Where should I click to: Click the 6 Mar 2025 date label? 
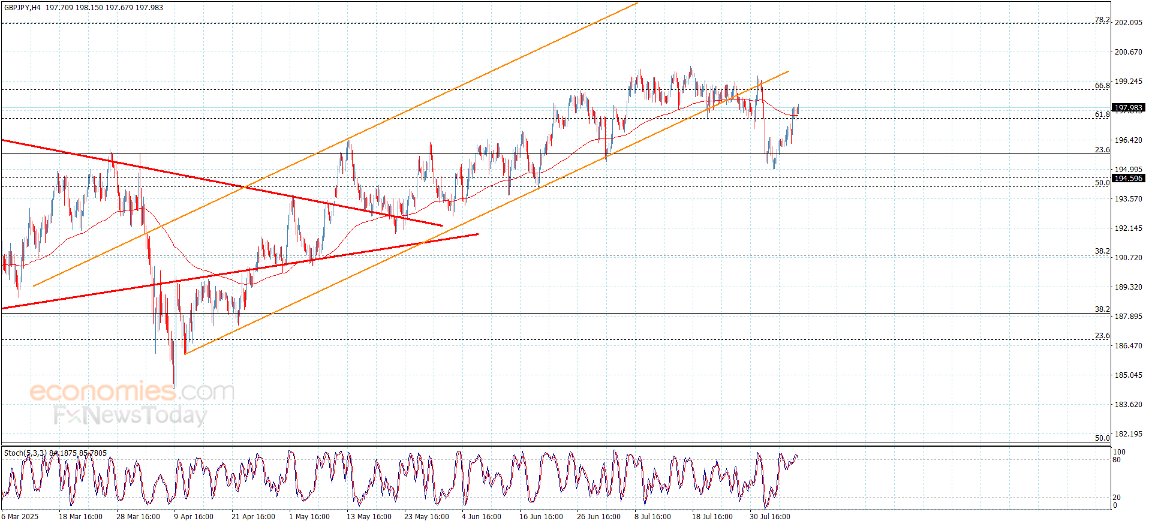coord(20,517)
